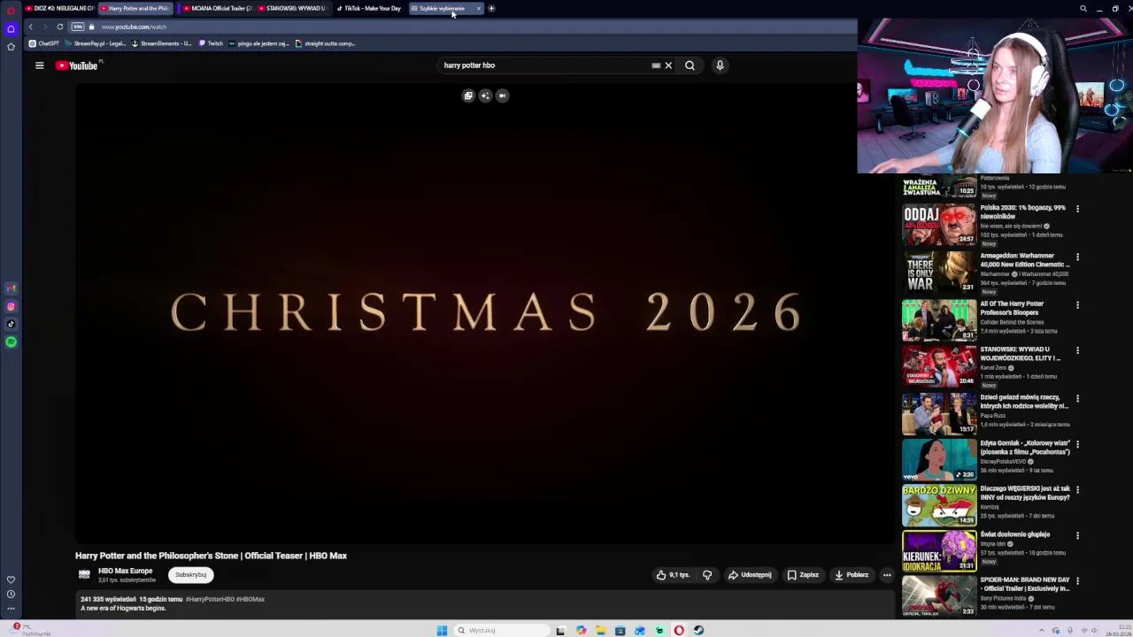Click the heart icon in Opera sidebar
The height and width of the screenshot is (637, 1133).
[11, 580]
